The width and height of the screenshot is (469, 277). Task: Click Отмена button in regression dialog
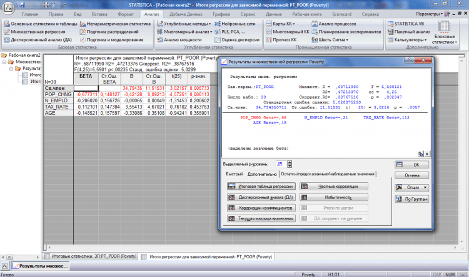click(x=412, y=175)
